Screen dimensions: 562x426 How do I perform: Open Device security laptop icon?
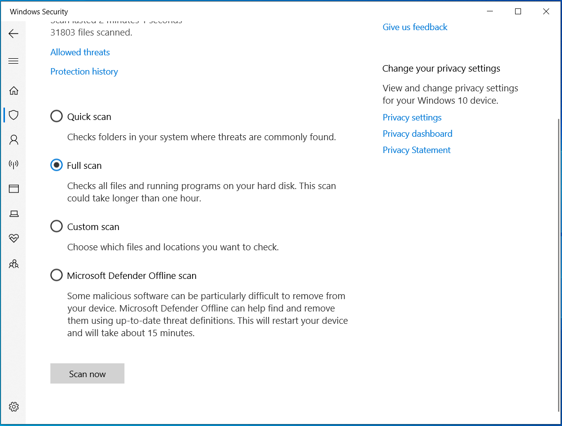coord(14,214)
